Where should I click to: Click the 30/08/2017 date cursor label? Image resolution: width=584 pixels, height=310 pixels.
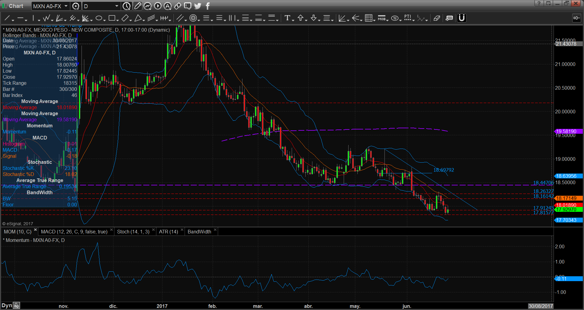coord(541,306)
